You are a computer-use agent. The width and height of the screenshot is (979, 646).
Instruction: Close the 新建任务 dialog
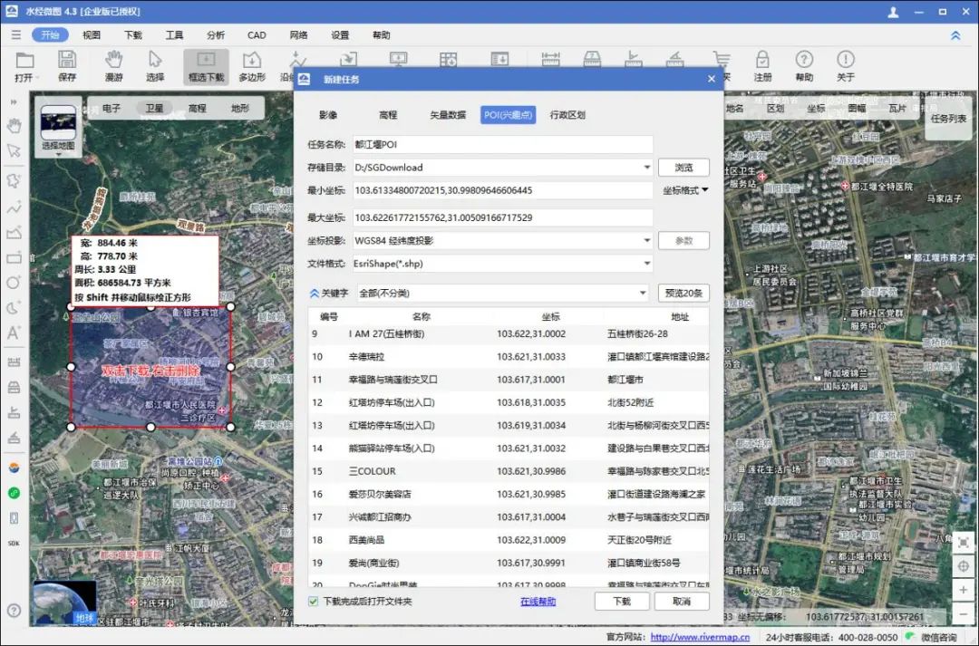pos(712,79)
